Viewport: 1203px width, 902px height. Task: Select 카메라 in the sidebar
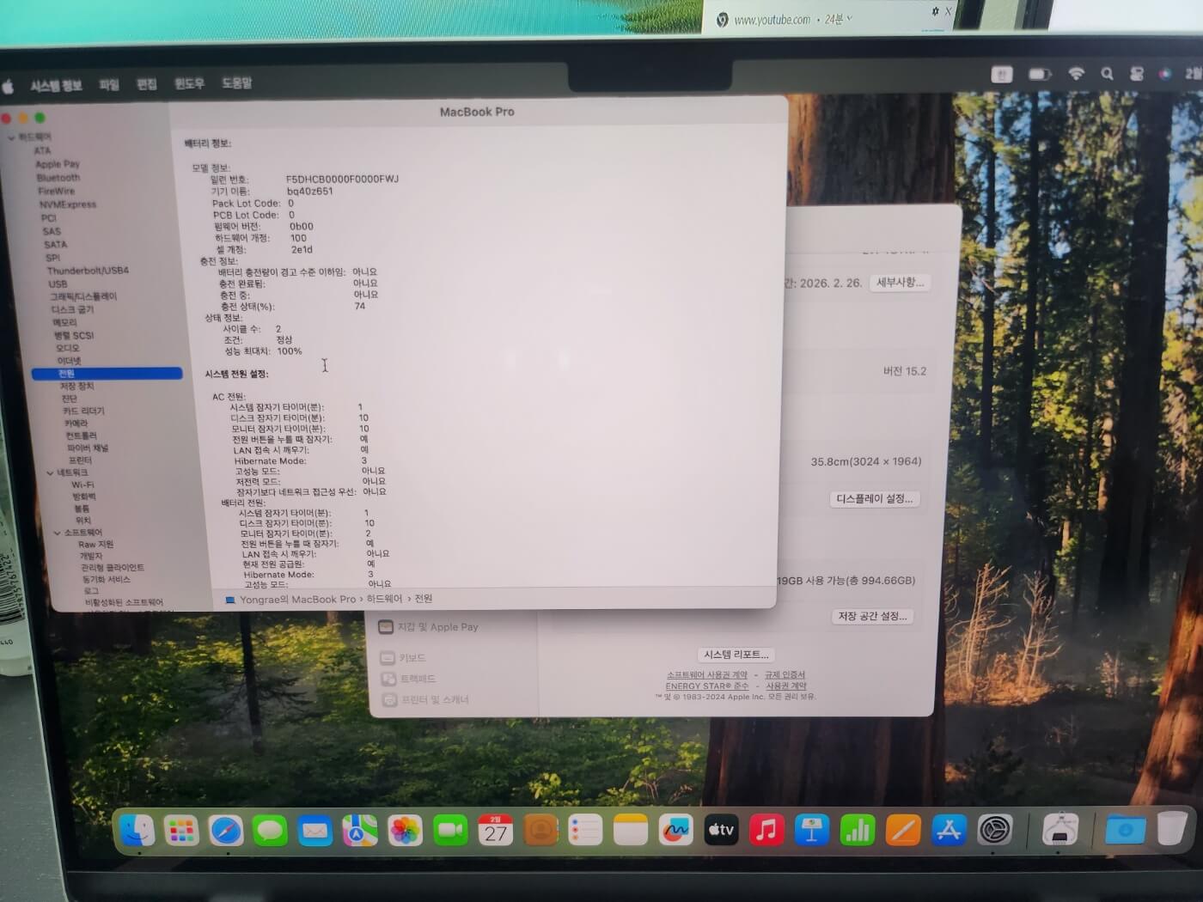[x=76, y=424]
